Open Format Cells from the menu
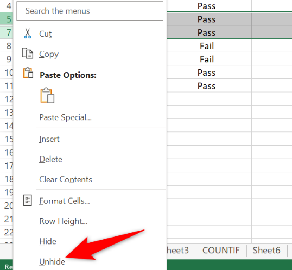This screenshot has height=270, width=292. click(65, 201)
